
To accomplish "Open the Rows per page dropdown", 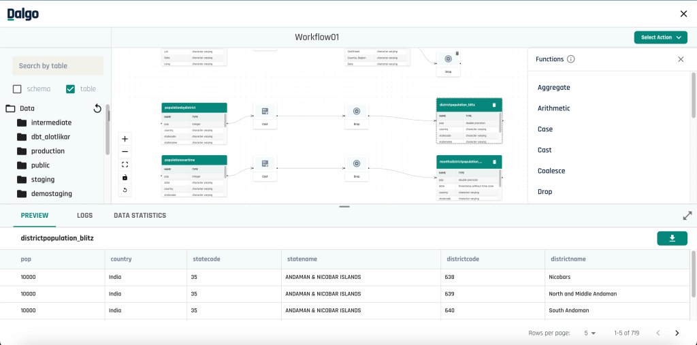I will point(590,333).
